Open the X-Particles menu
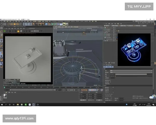Image resolution: width=156 pixels, height=125 pixels. pyautogui.click(x=54, y=21)
